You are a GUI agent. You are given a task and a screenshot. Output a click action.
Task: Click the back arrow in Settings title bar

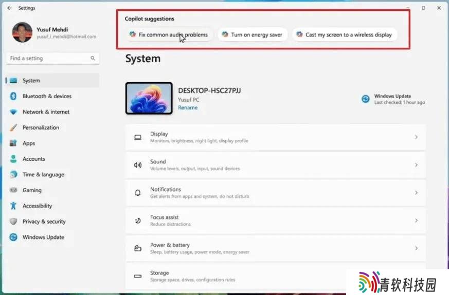coord(10,8)
